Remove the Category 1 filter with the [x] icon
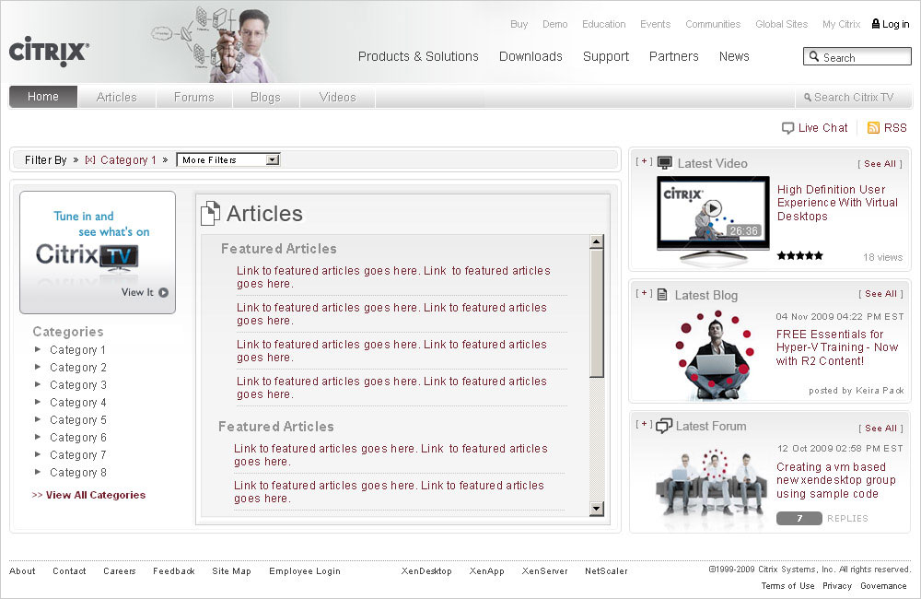This screenshot has width=921, height=599. coord(90,160)
